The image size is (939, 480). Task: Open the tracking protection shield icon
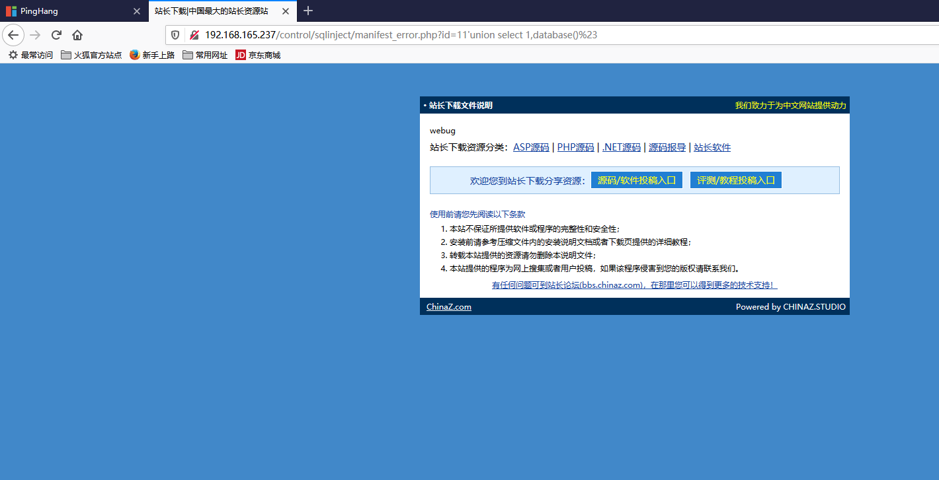[175, 35]
